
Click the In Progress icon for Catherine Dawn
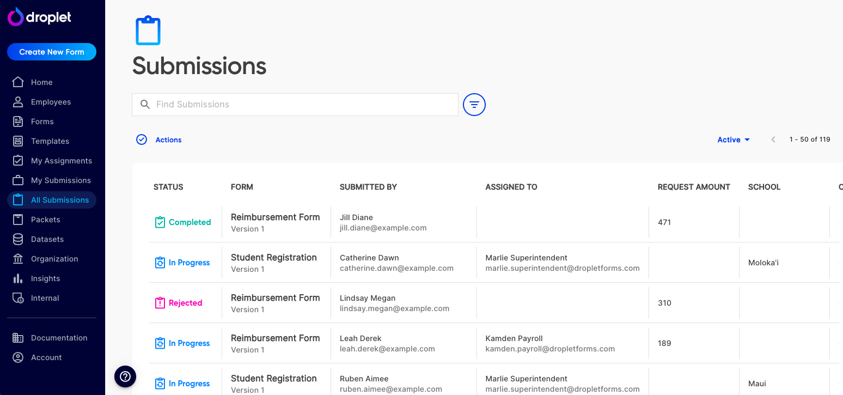coord(160,263)
